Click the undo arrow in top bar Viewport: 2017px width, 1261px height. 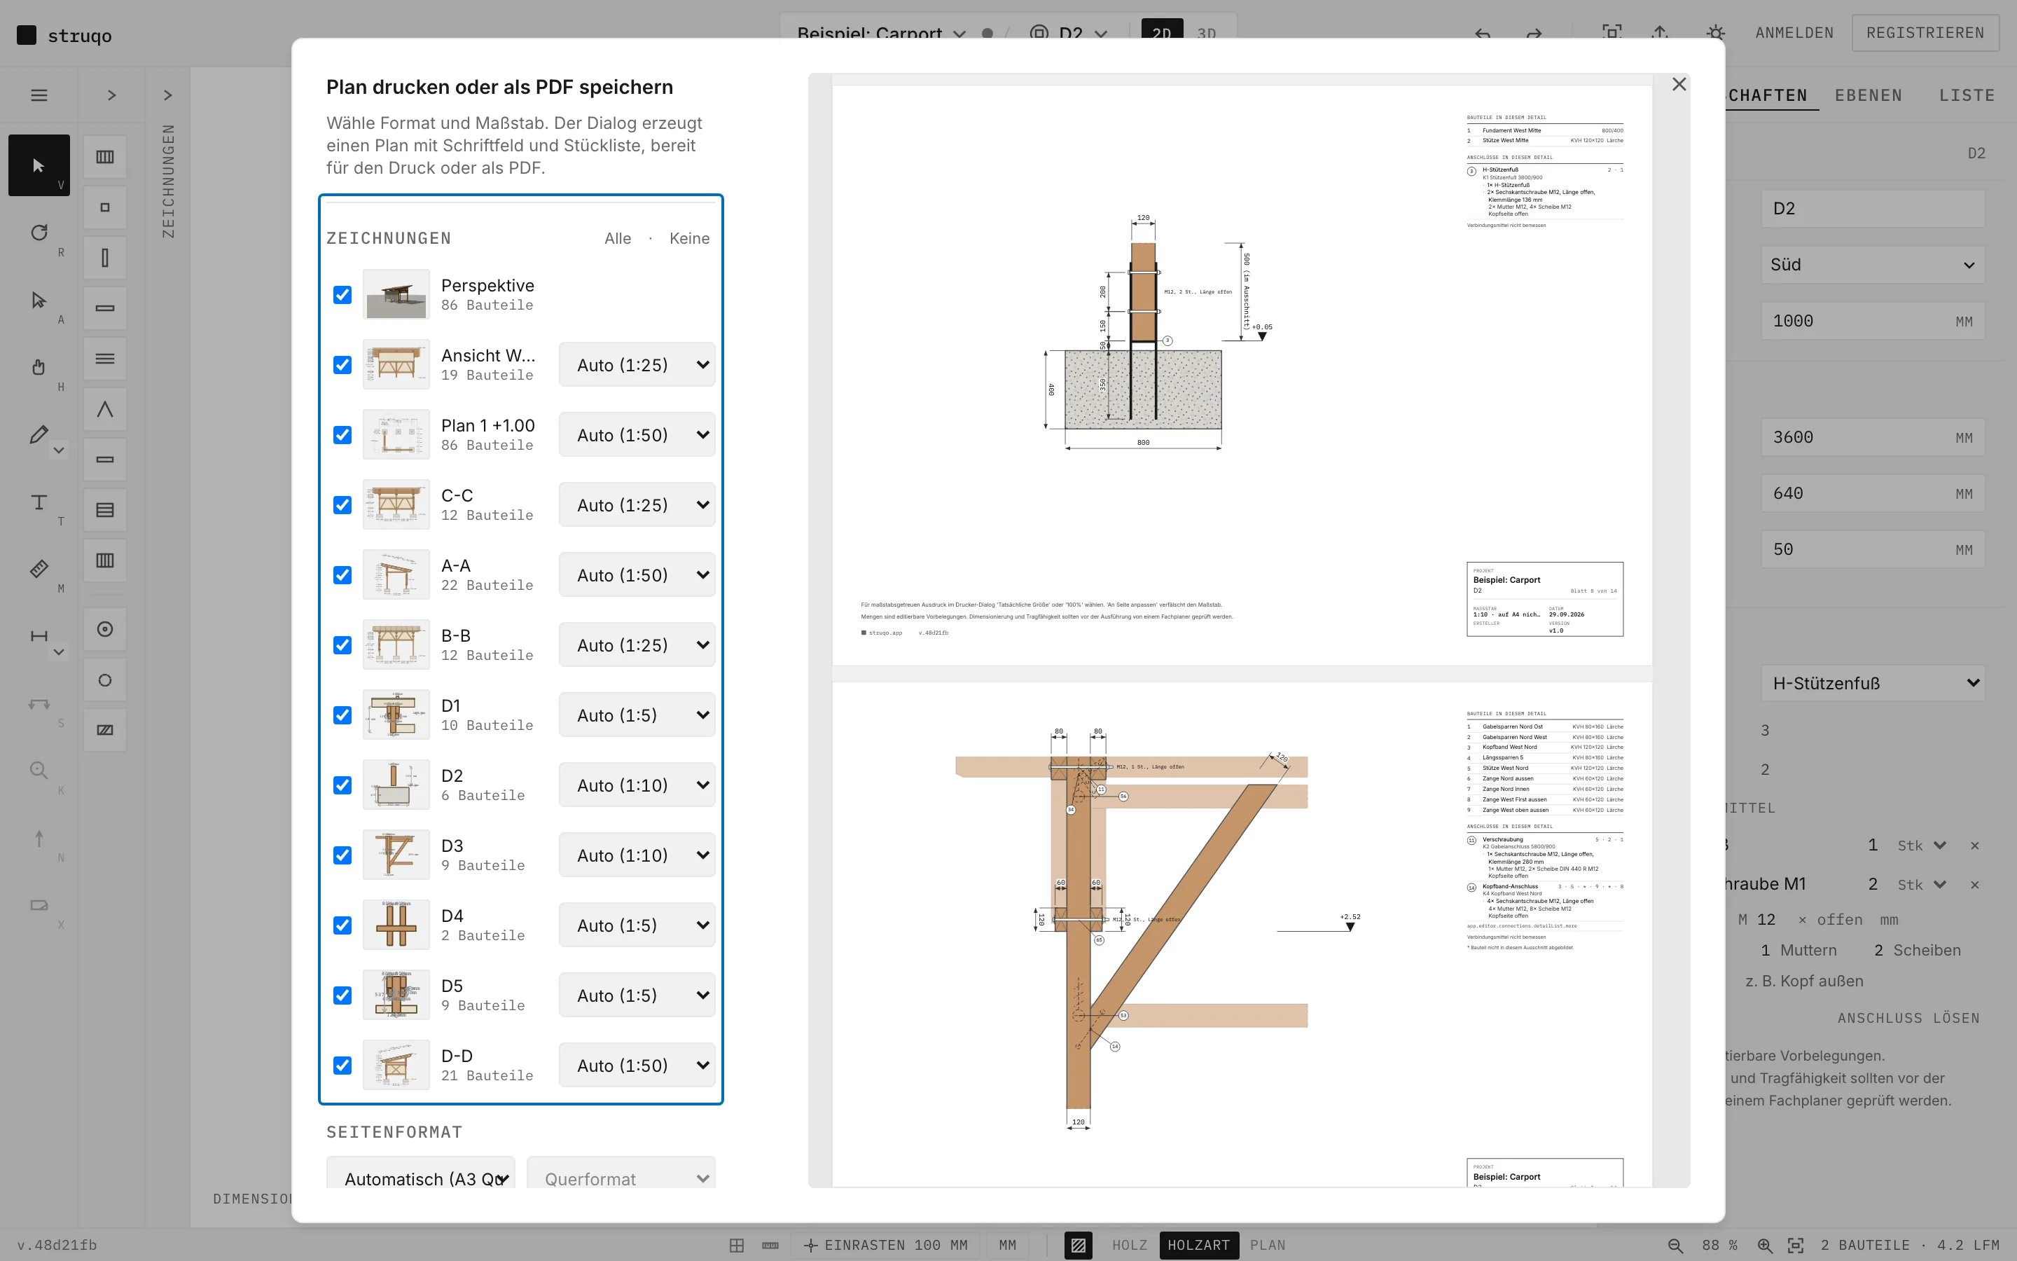coord(1482,34)
